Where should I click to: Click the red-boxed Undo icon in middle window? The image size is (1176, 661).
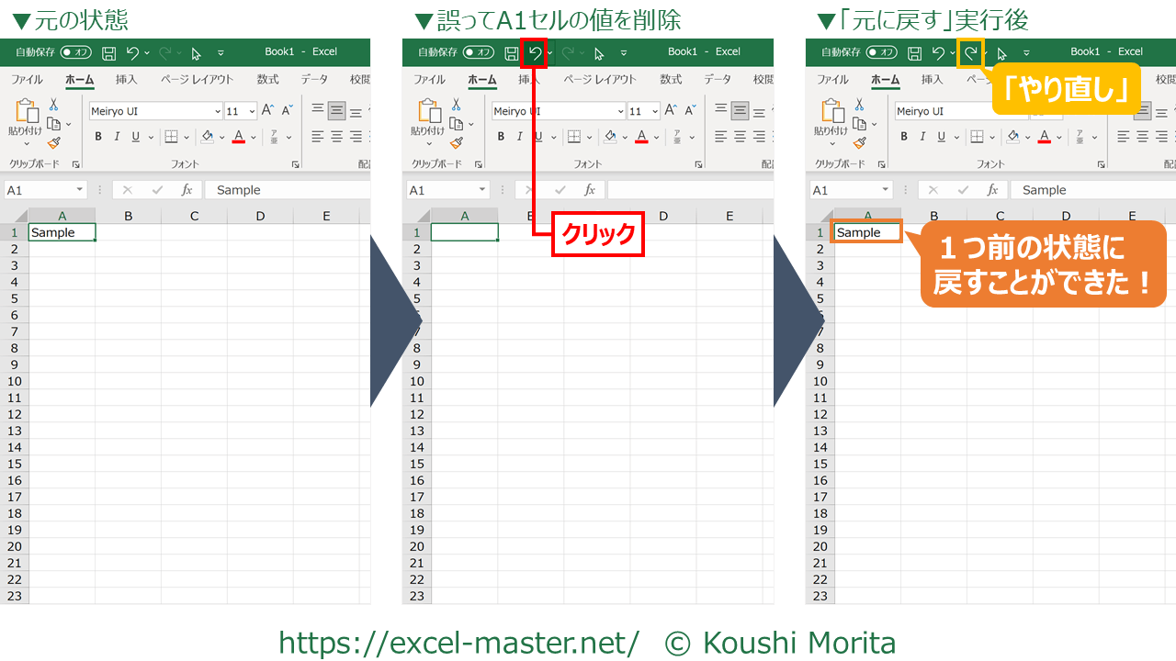click(534, 53)
